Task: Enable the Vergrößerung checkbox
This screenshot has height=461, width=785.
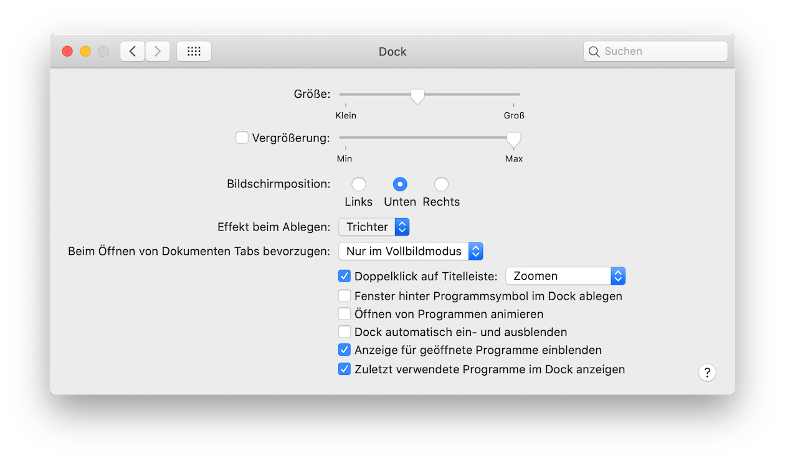Action: click(x=242, y=138)
